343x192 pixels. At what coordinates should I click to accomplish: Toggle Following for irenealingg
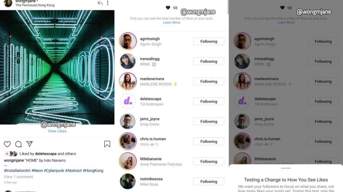click(x=209, y=61)
